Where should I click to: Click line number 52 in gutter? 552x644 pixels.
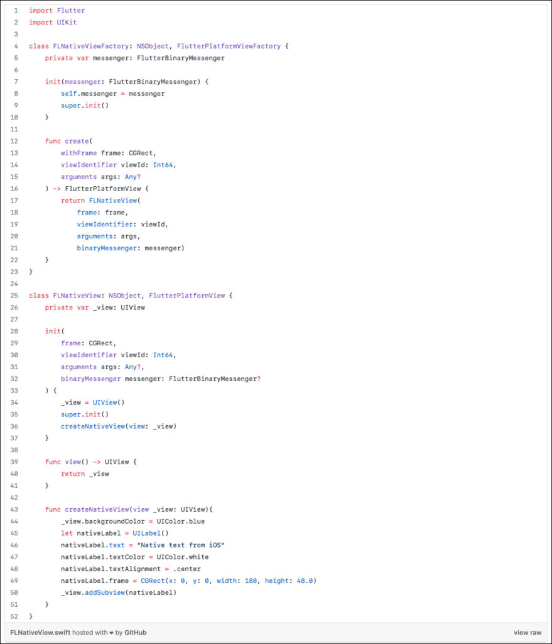pos(14,616)
